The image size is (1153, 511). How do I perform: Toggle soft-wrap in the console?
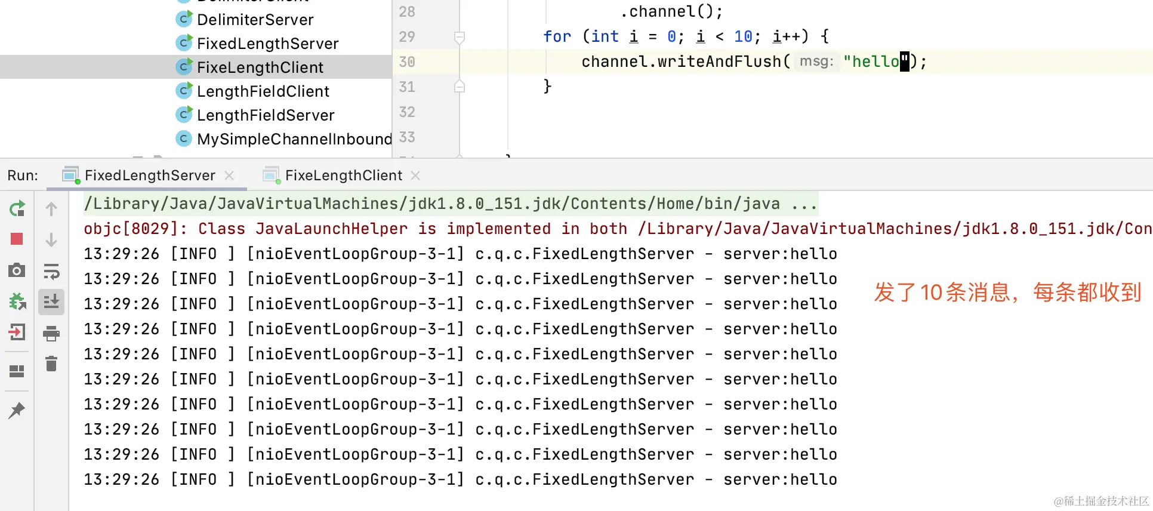(51, 271)
